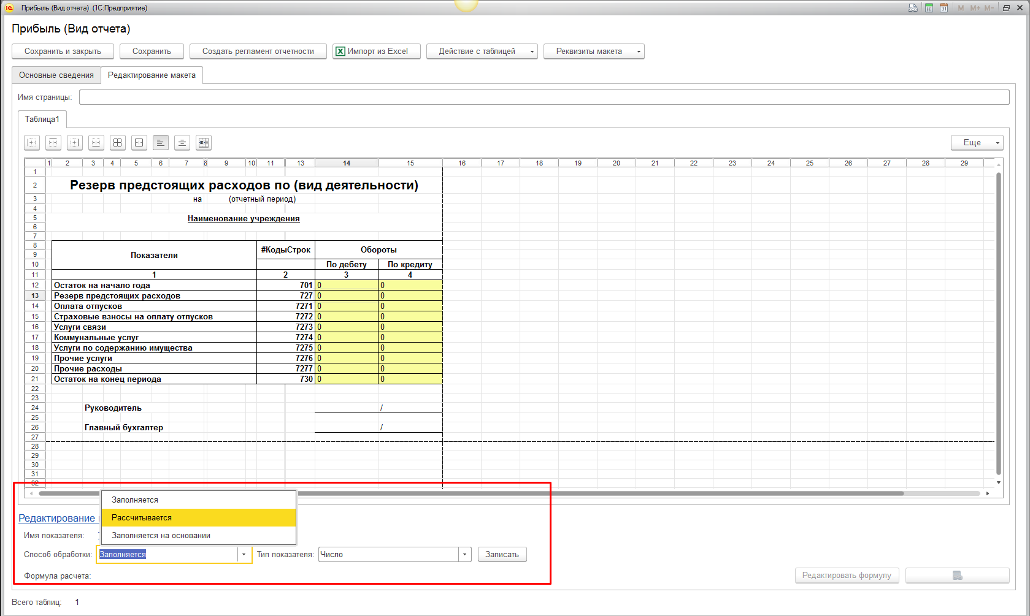The height and width of the screenshot is (616, 1030).
Task: Apply bottom border to selected cells
Action: coord(96,143)
